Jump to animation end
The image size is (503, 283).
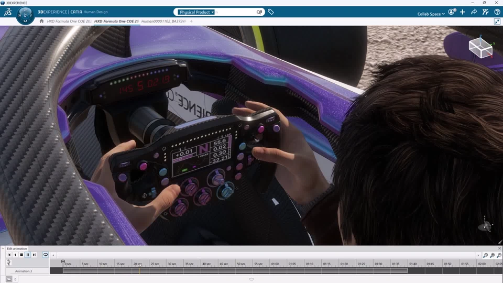[34, 255]
